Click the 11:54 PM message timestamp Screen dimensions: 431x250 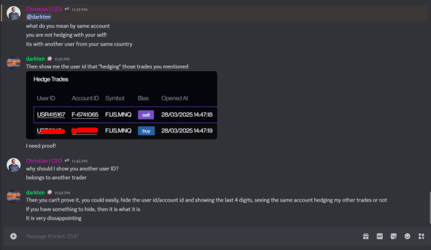(x=62, y=193)
